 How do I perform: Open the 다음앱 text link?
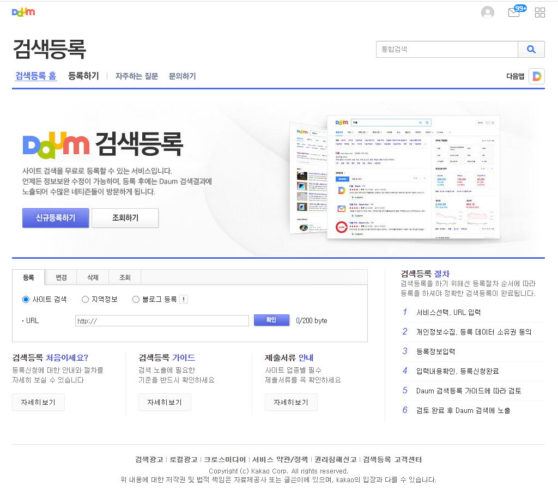tap(515, 76)
